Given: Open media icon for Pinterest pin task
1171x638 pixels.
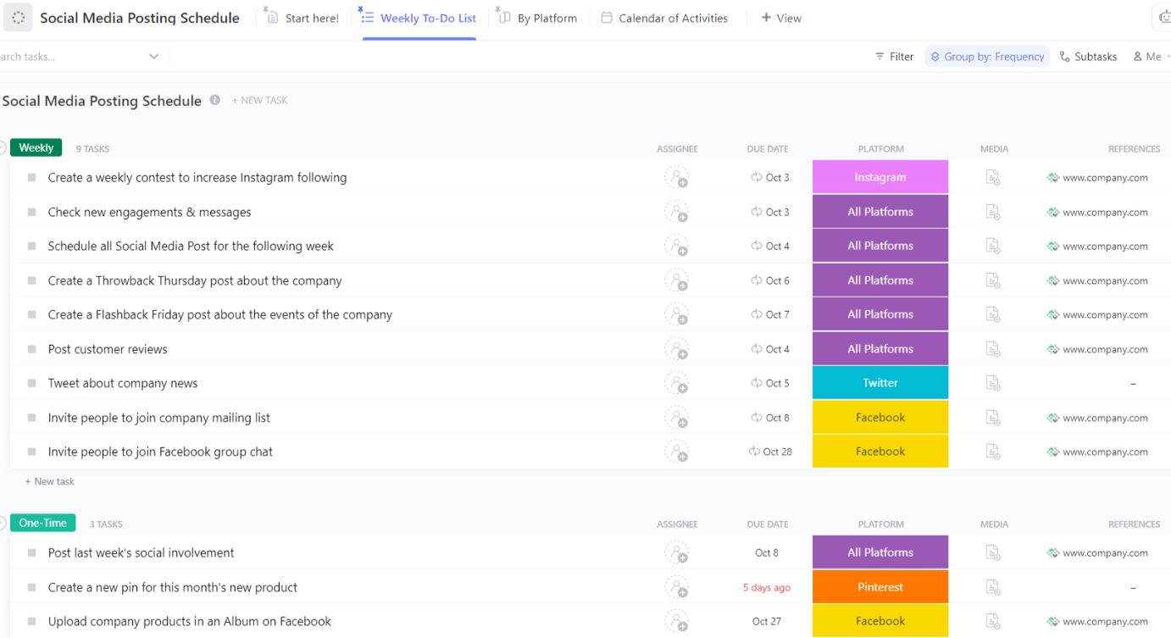Looking at the screenshot, I should pyautogui.click(x=993, y=587).
